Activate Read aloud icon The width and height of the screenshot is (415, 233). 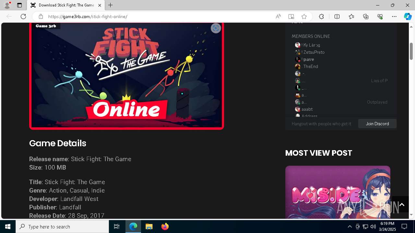278,17
